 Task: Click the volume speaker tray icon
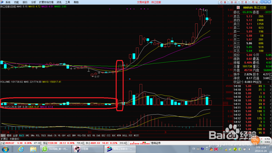point(249,149)
